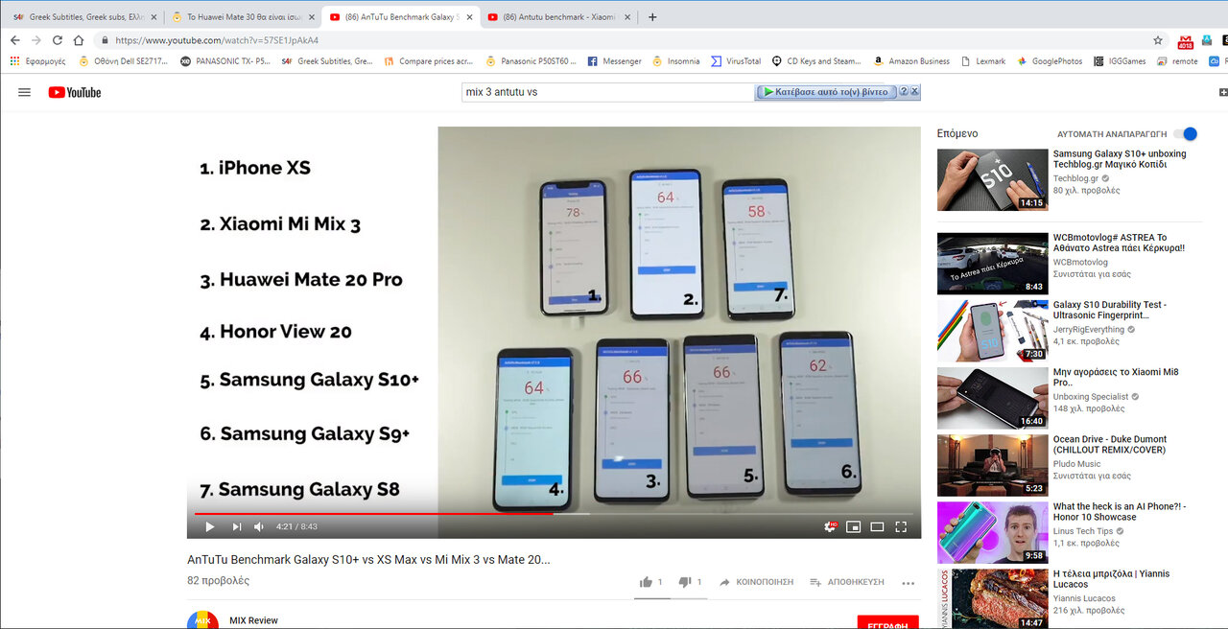Open the Gmail extension icon showing 4018

pos(1185,40)
